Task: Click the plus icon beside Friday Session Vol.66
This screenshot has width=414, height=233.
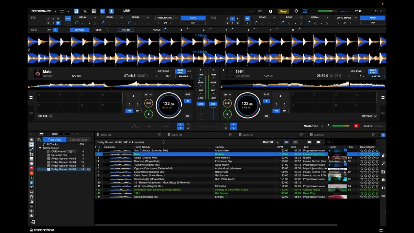Action: pyautogui.click(x=88, y=169)
